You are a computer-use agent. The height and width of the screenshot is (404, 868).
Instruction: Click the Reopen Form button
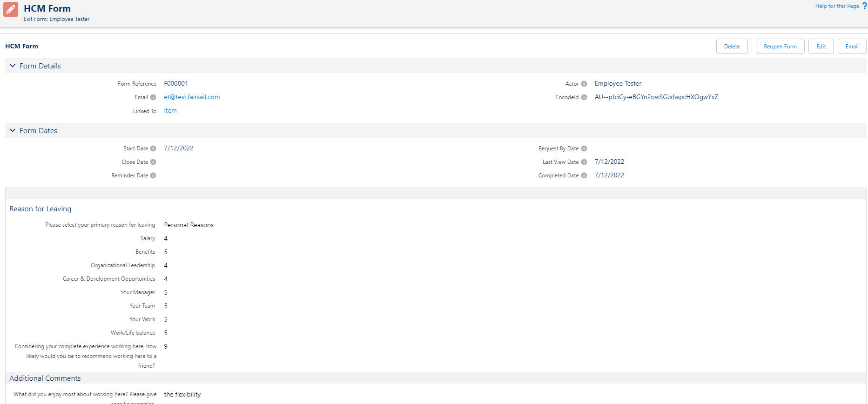[x=780, y=46]
